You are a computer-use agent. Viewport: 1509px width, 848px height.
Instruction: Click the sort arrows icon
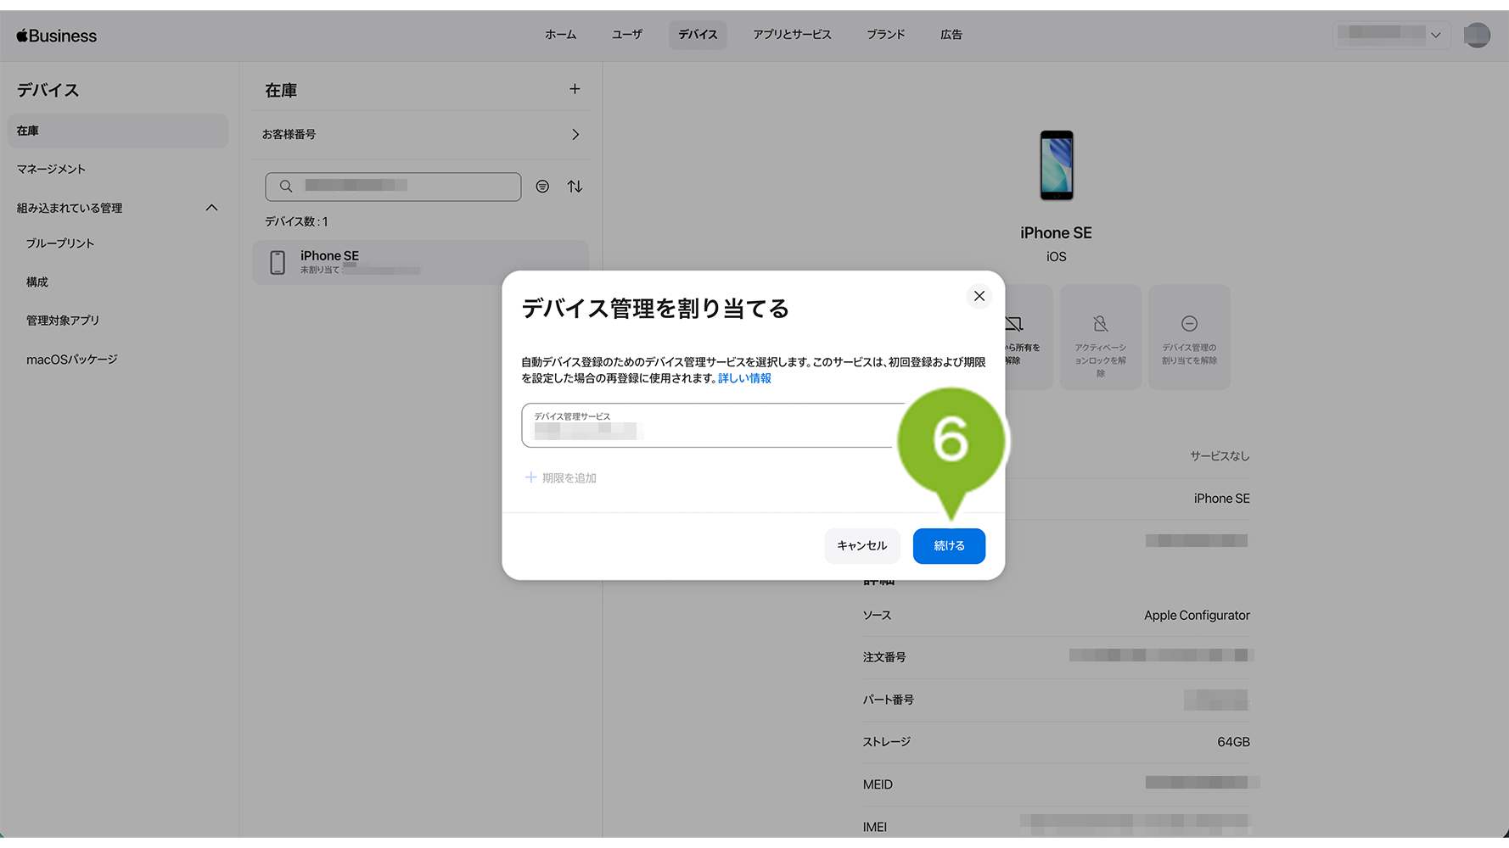pyautogui.click(x=575, y=187)
